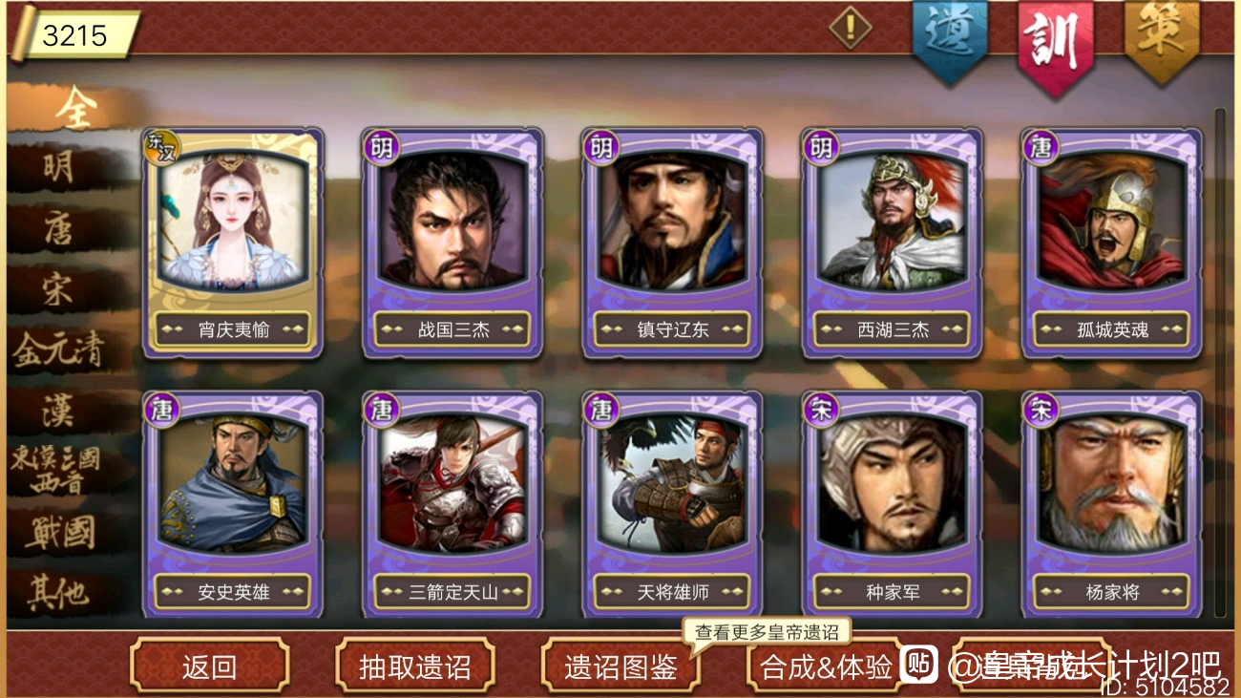
Task: Tap the 宋 badge on 杨家将 card
Action: click(1040, 411)
